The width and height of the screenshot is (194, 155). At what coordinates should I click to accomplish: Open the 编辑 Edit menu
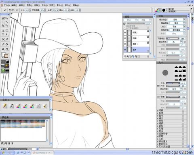click(14, 5)
